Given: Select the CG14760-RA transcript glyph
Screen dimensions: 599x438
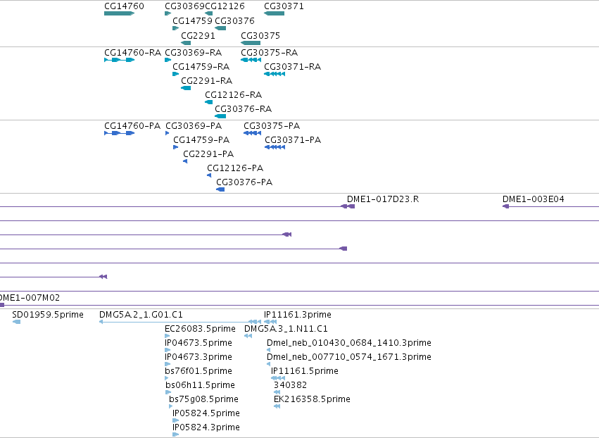Looking at the screenshot, I should click(x=119, y=60).
